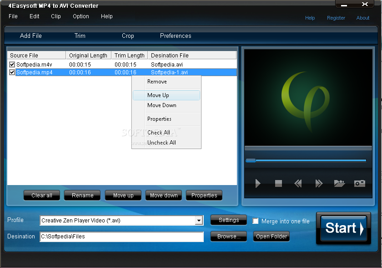
Task: Click the Help link at top right
Action: click(x=310, y=18)
